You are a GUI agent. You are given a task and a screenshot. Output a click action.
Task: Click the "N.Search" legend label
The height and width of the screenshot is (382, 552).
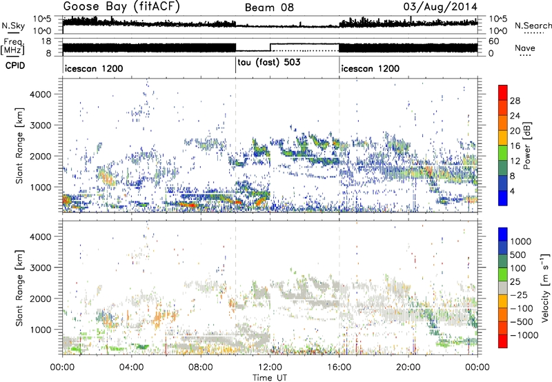[533, 26]
